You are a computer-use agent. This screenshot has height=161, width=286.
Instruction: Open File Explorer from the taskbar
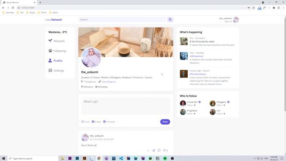(x=63, y=158)
